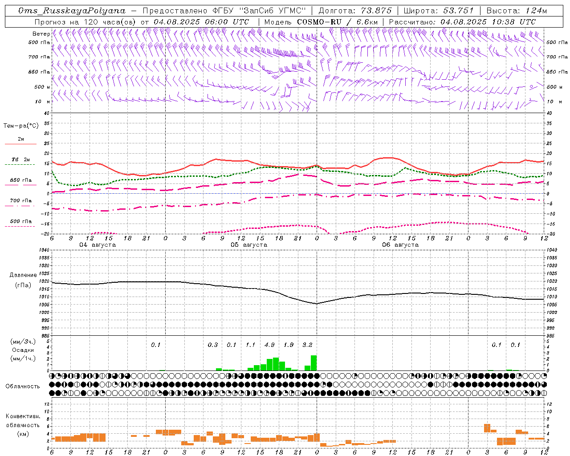Click the 3.2 precipitation total value
This screenshot has height=456, width=570.
pyautogui.click(x=307, y=345)
